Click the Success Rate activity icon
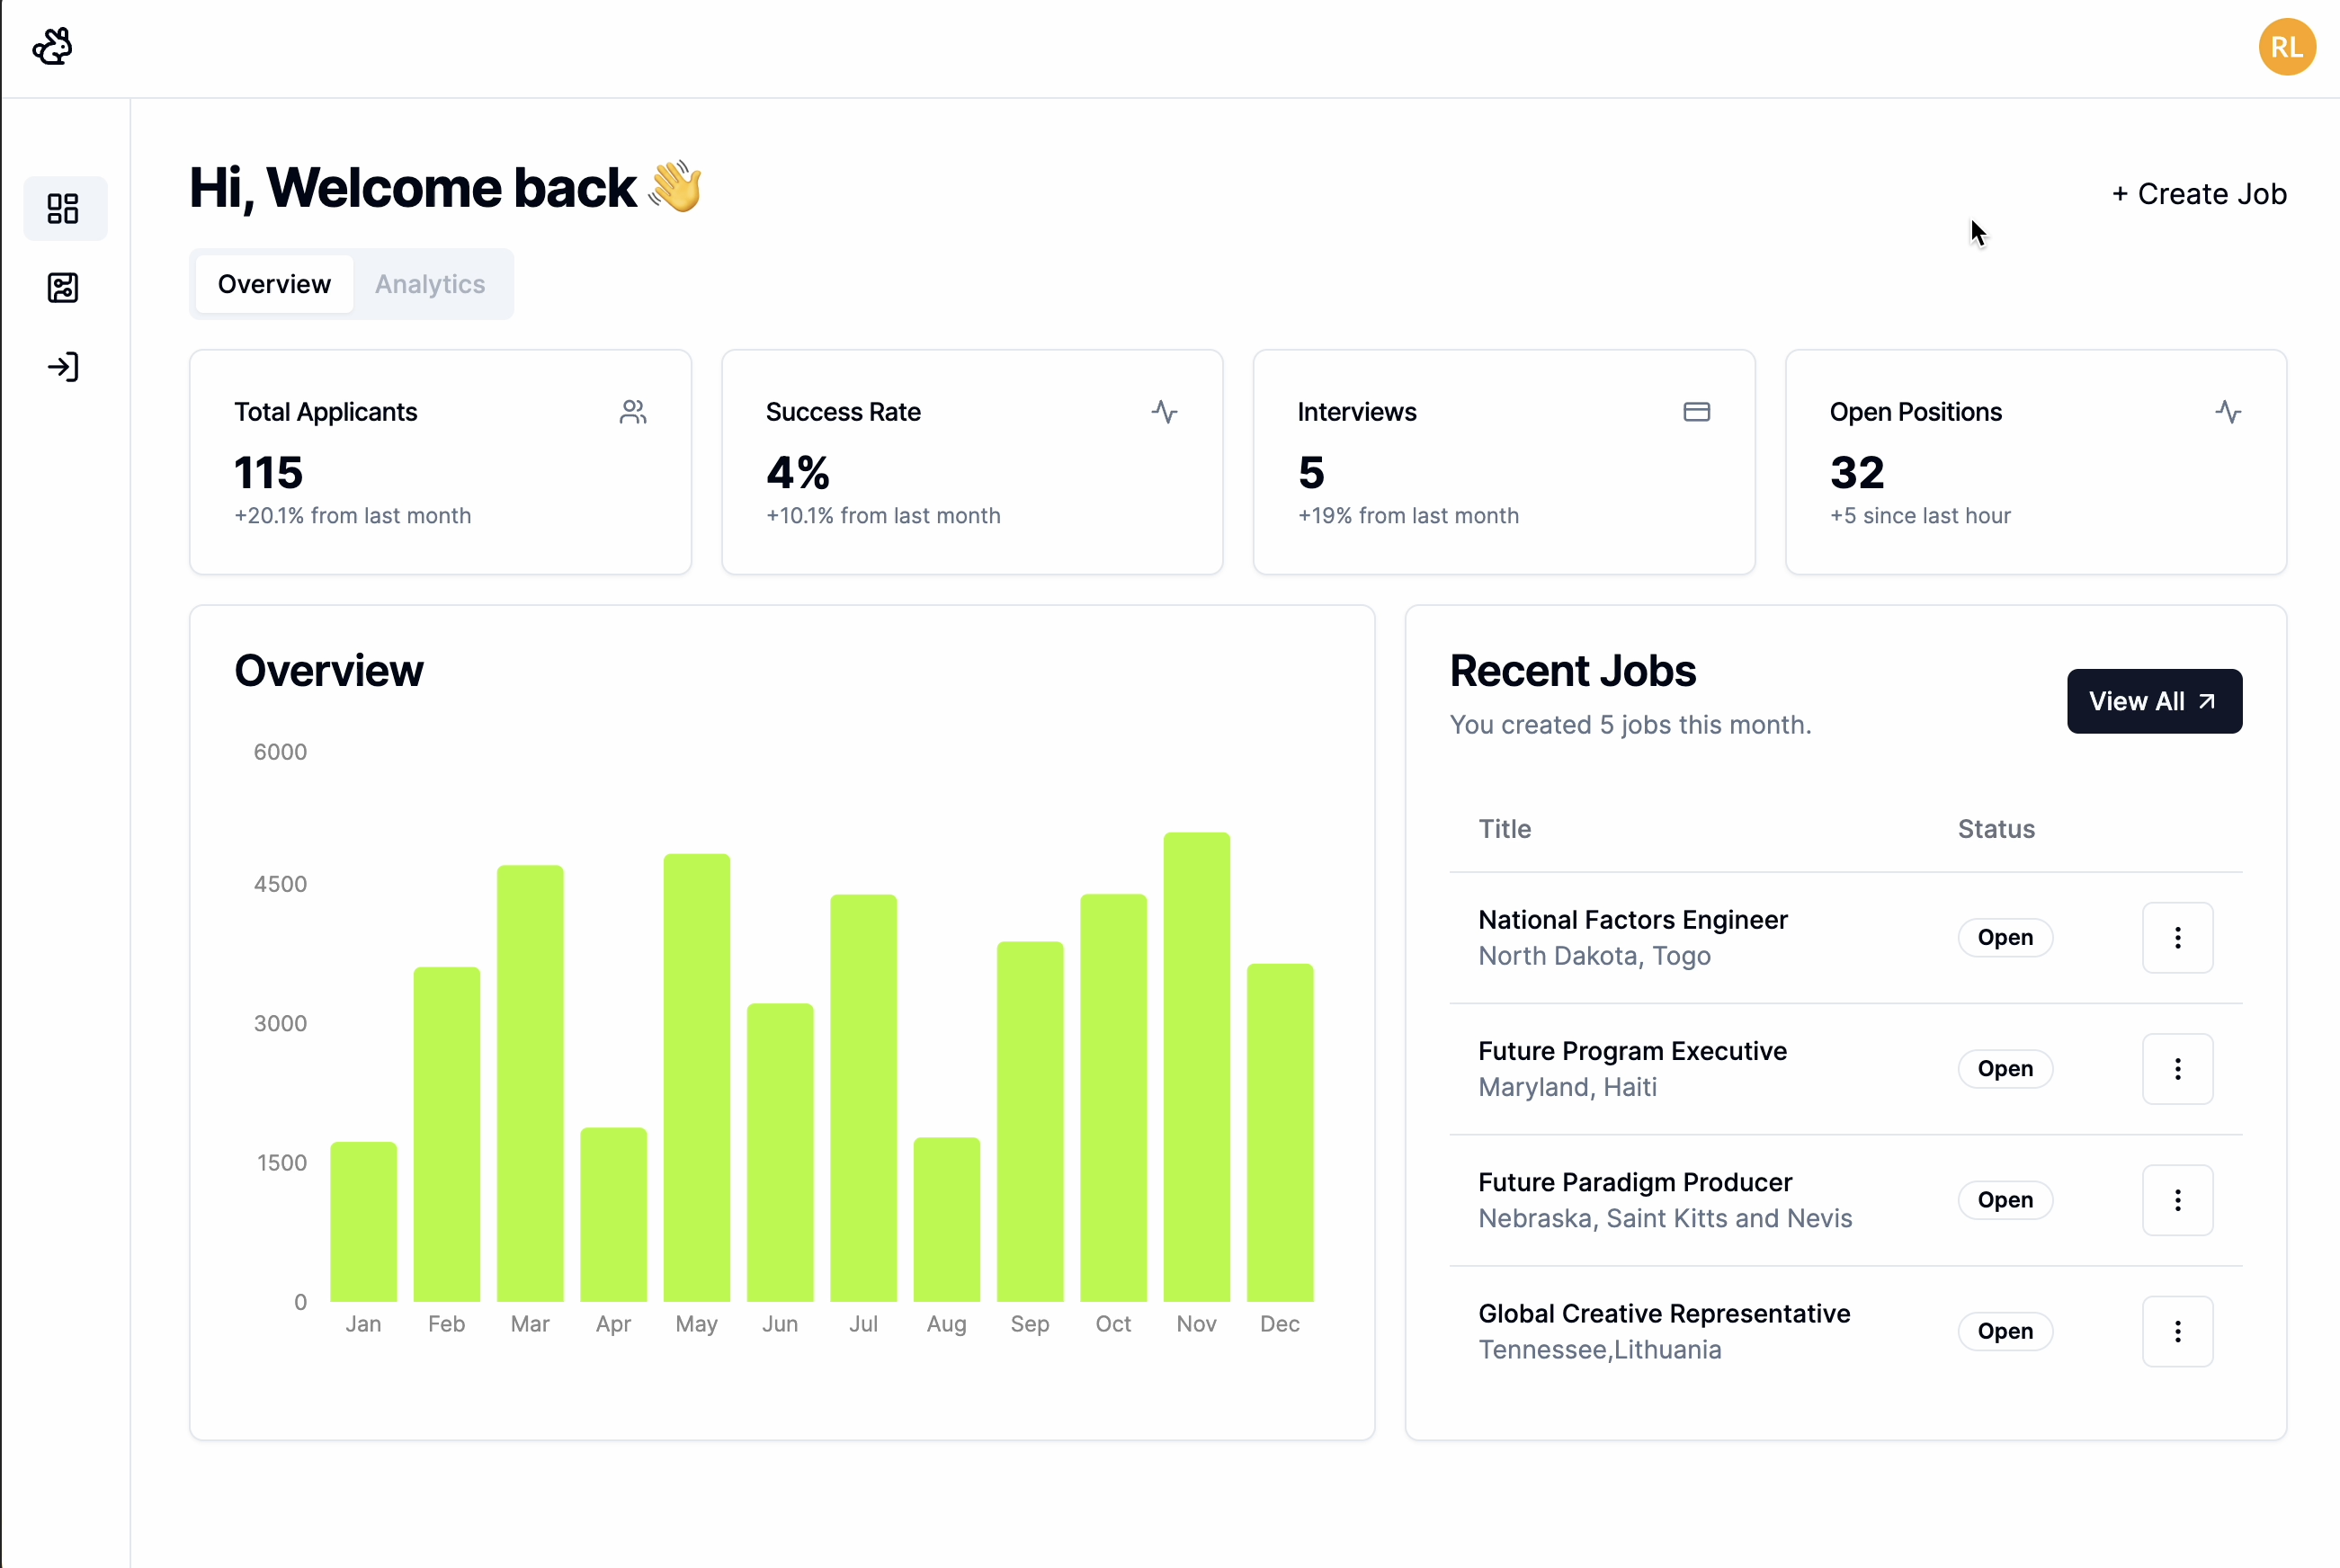2340x1568 pixels. tap(1164, 412)
